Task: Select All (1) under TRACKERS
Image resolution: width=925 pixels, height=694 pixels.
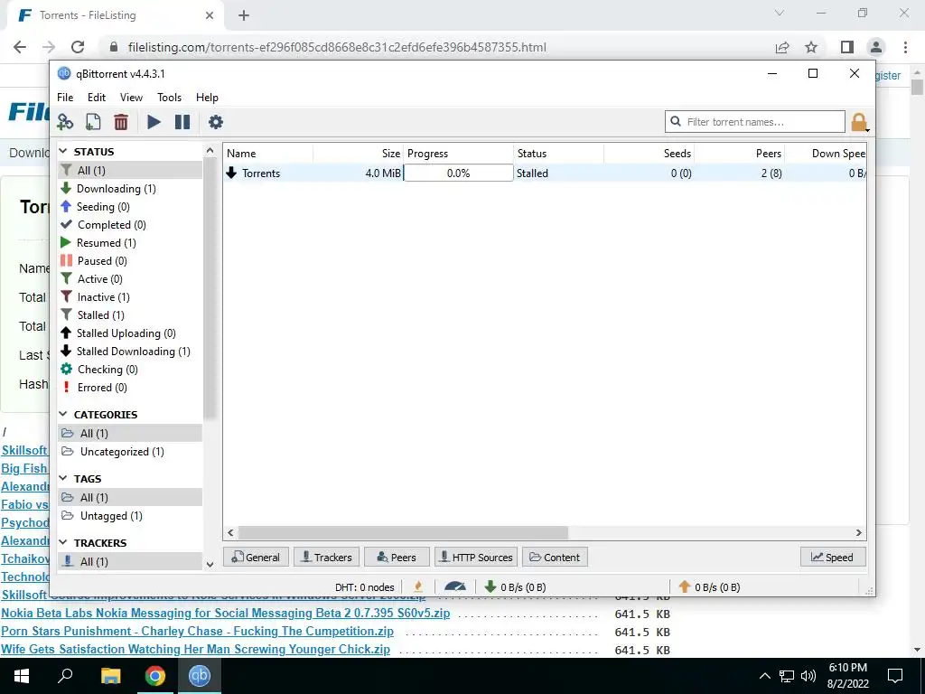Action: (x=130, y=562)
